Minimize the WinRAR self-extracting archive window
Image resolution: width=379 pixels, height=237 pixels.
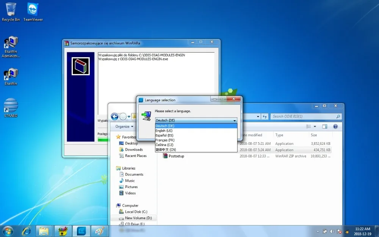point(193,42)
